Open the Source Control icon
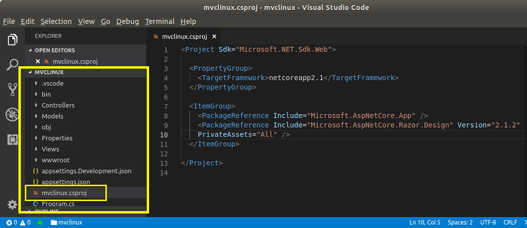This screenshot has height=228, width=527. coord(12,89)
